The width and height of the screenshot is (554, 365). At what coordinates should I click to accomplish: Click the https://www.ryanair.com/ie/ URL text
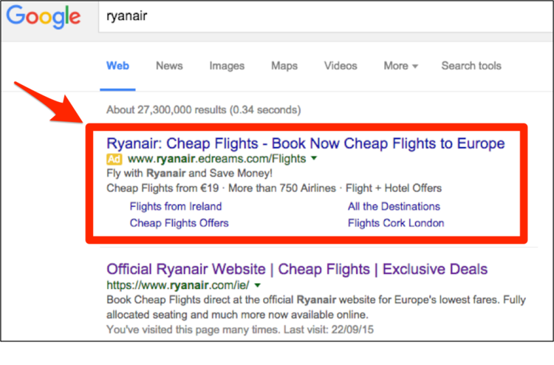pos(178,285)
